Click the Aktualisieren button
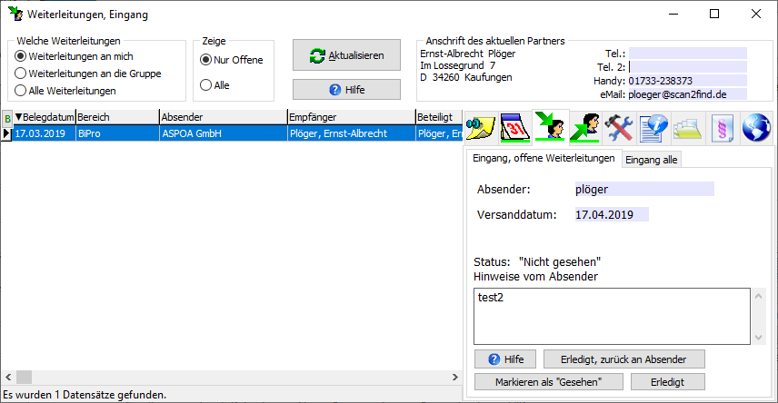Screen dimensions: 778x403 346,55
